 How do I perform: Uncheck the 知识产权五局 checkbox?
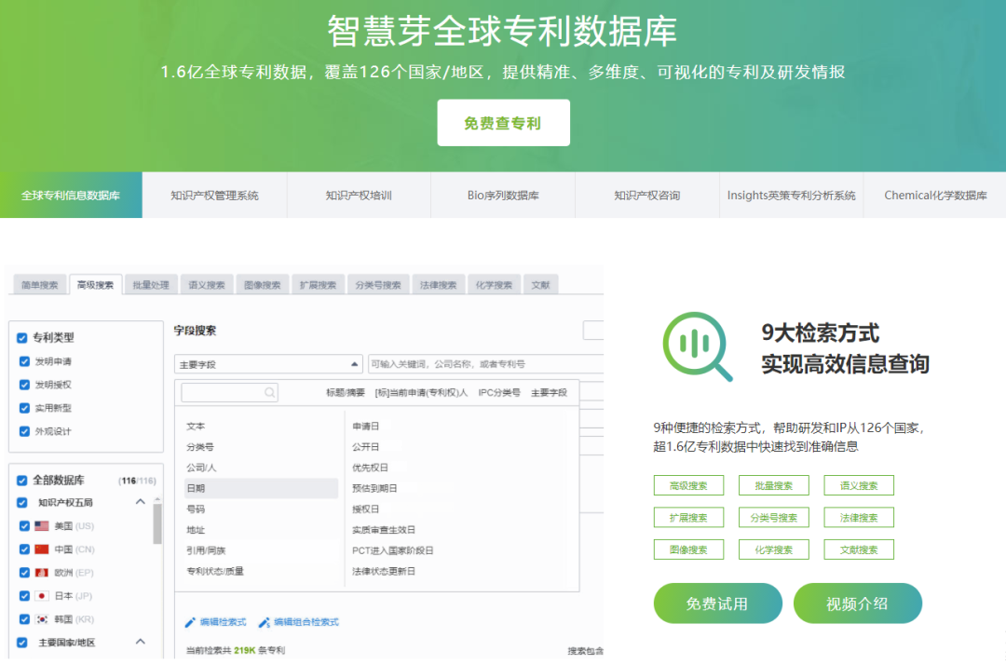pos(21,502)
